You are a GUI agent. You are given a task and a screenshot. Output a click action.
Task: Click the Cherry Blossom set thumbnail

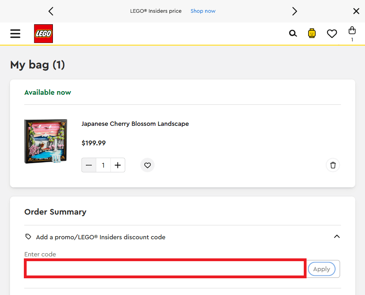coord(45,141)
